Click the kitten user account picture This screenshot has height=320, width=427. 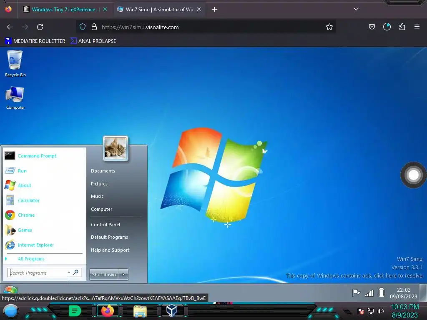point(116,149)
